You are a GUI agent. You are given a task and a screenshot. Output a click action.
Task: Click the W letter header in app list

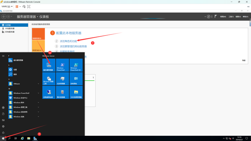pos(9,88)
